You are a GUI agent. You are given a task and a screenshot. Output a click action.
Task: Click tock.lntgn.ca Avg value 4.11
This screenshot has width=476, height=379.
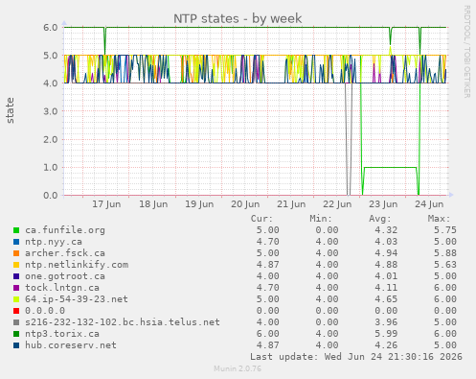(386, 288)
